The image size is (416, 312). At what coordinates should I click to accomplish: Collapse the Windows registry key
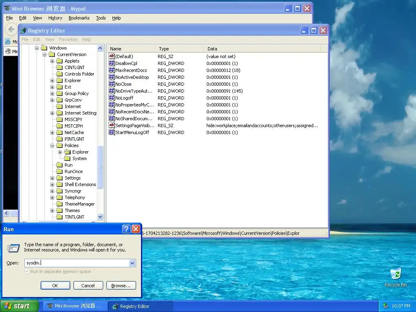(37, 48)
